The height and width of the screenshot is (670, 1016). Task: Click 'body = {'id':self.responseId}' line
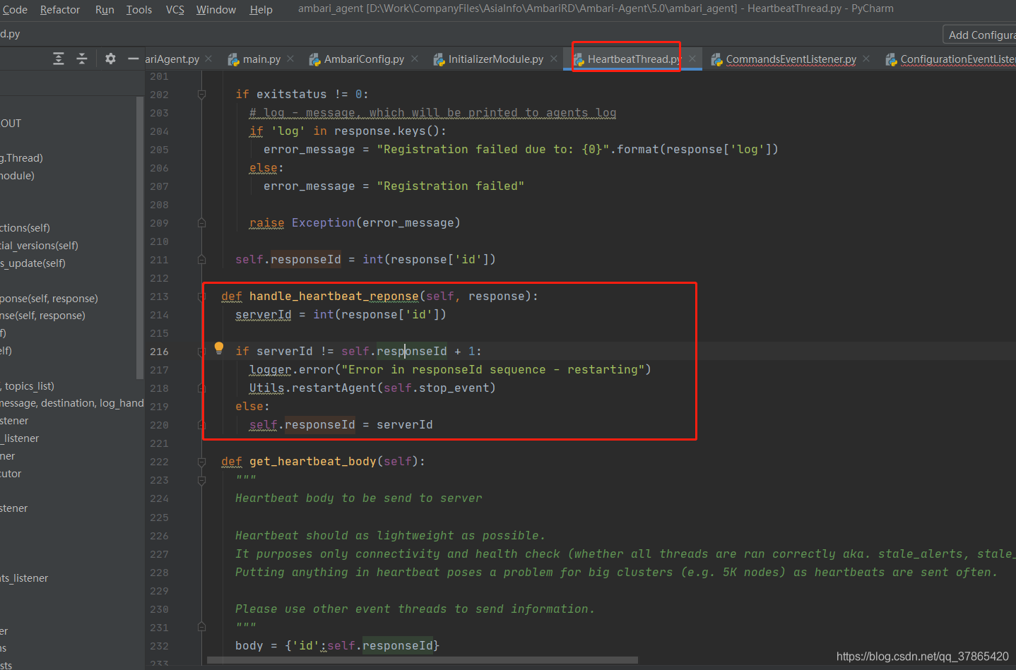pyautogui.click(x=337, y=646)
